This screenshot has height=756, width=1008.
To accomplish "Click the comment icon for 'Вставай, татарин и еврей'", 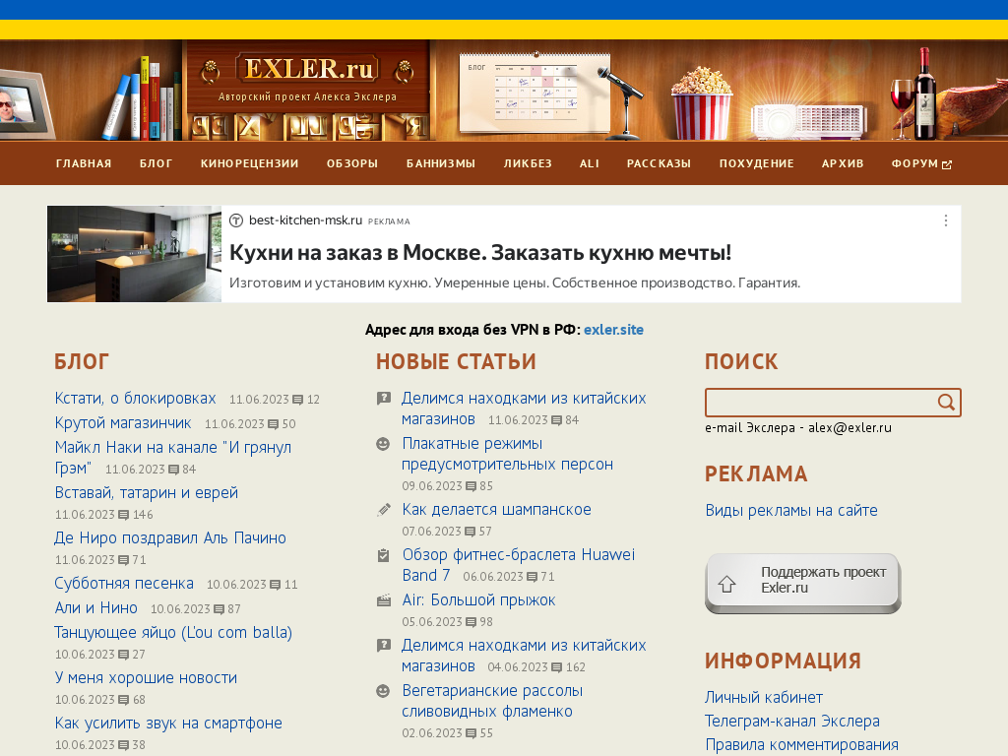I will coord(124,515).
